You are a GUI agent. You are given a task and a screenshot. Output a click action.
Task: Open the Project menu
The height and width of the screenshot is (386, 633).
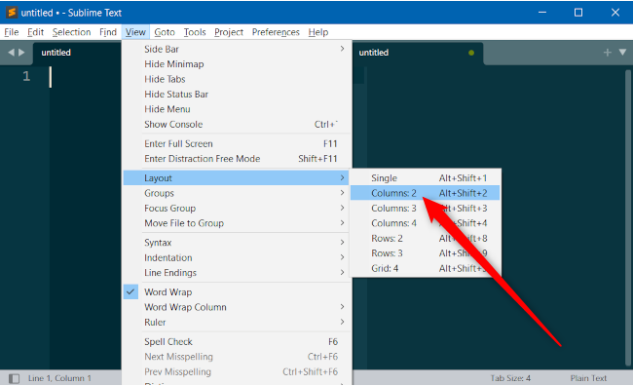(x=229, y=32)
